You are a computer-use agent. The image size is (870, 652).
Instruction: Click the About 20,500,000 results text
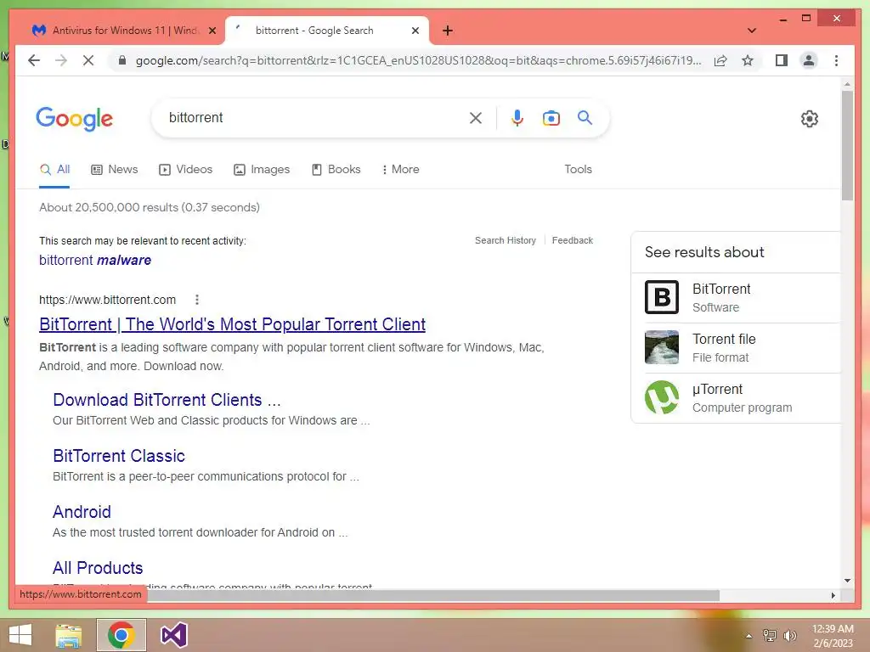(150, 207)
